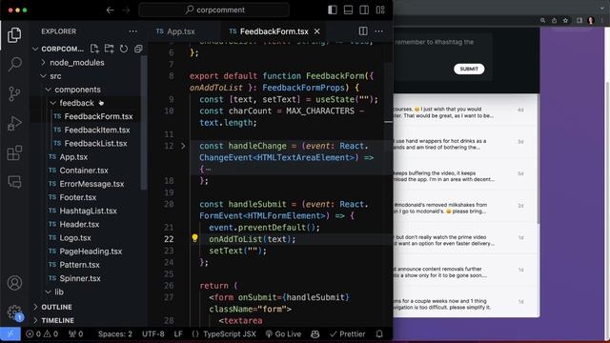
Task: Open Copilot status icon in status bar
Action: [315, 333]
